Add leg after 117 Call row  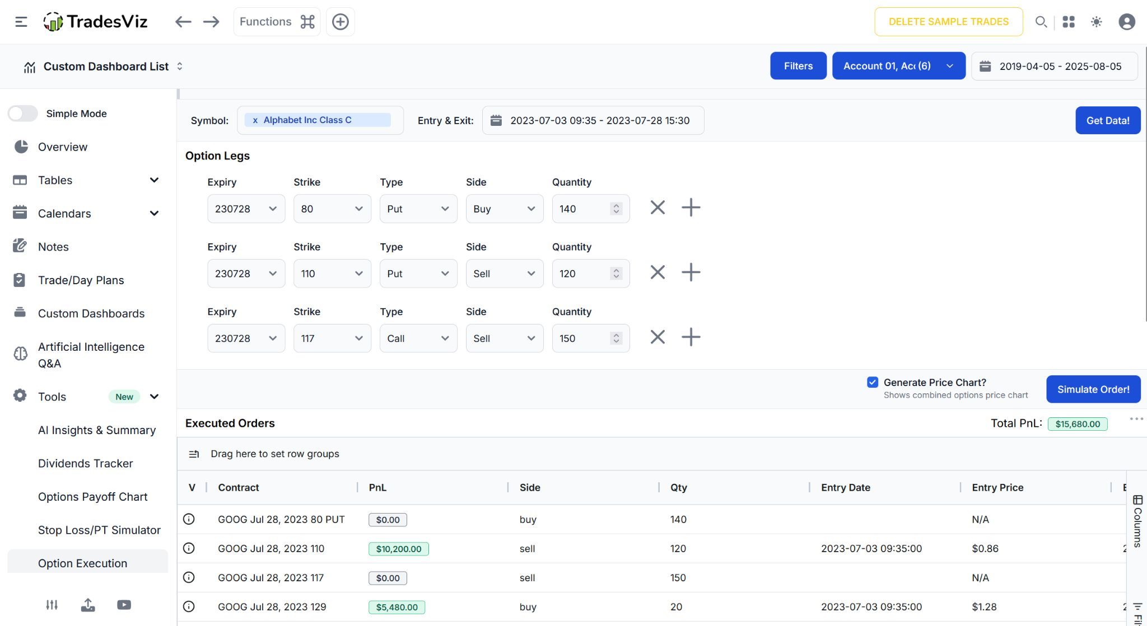click(x=691, y=337)
